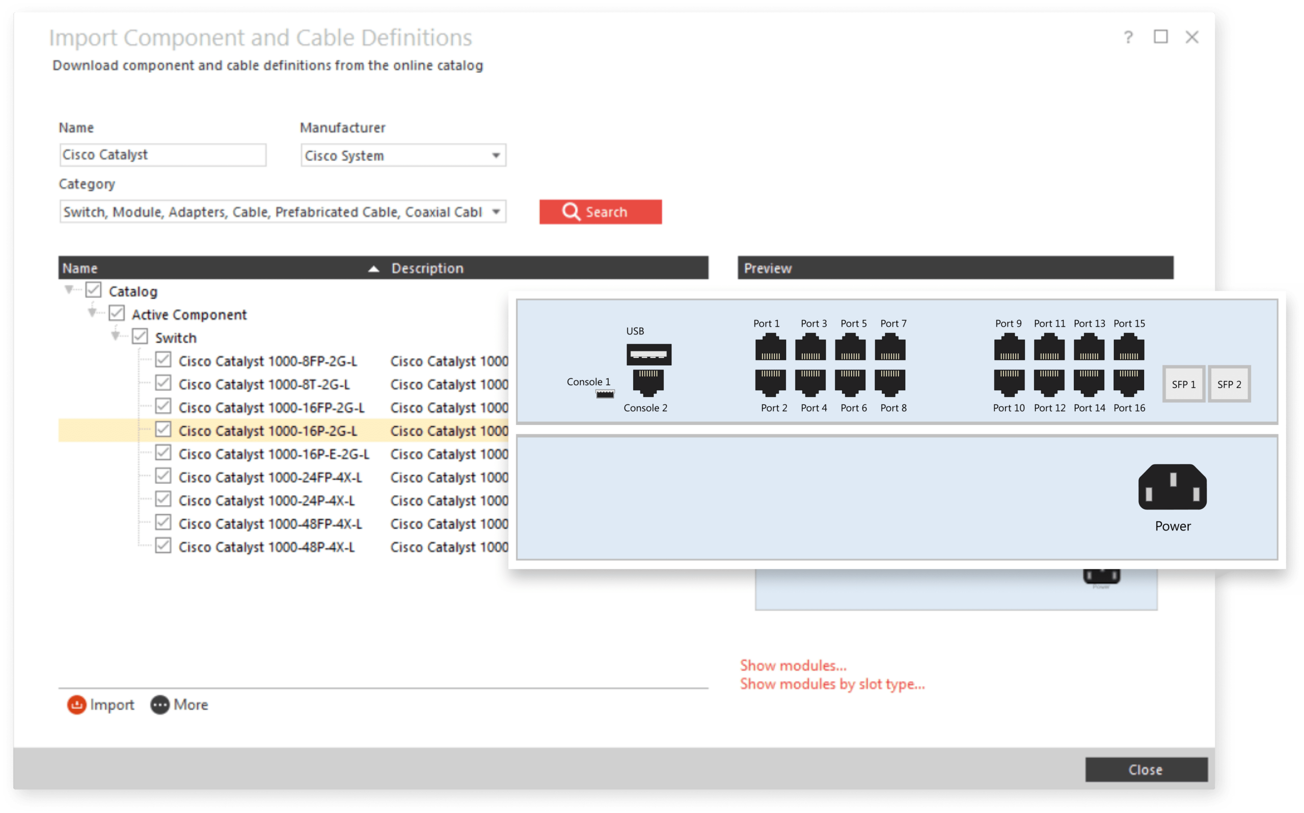Collapse the Catalog tree node
Viewport: 1304px width, 813px height.
click(69, 290)
